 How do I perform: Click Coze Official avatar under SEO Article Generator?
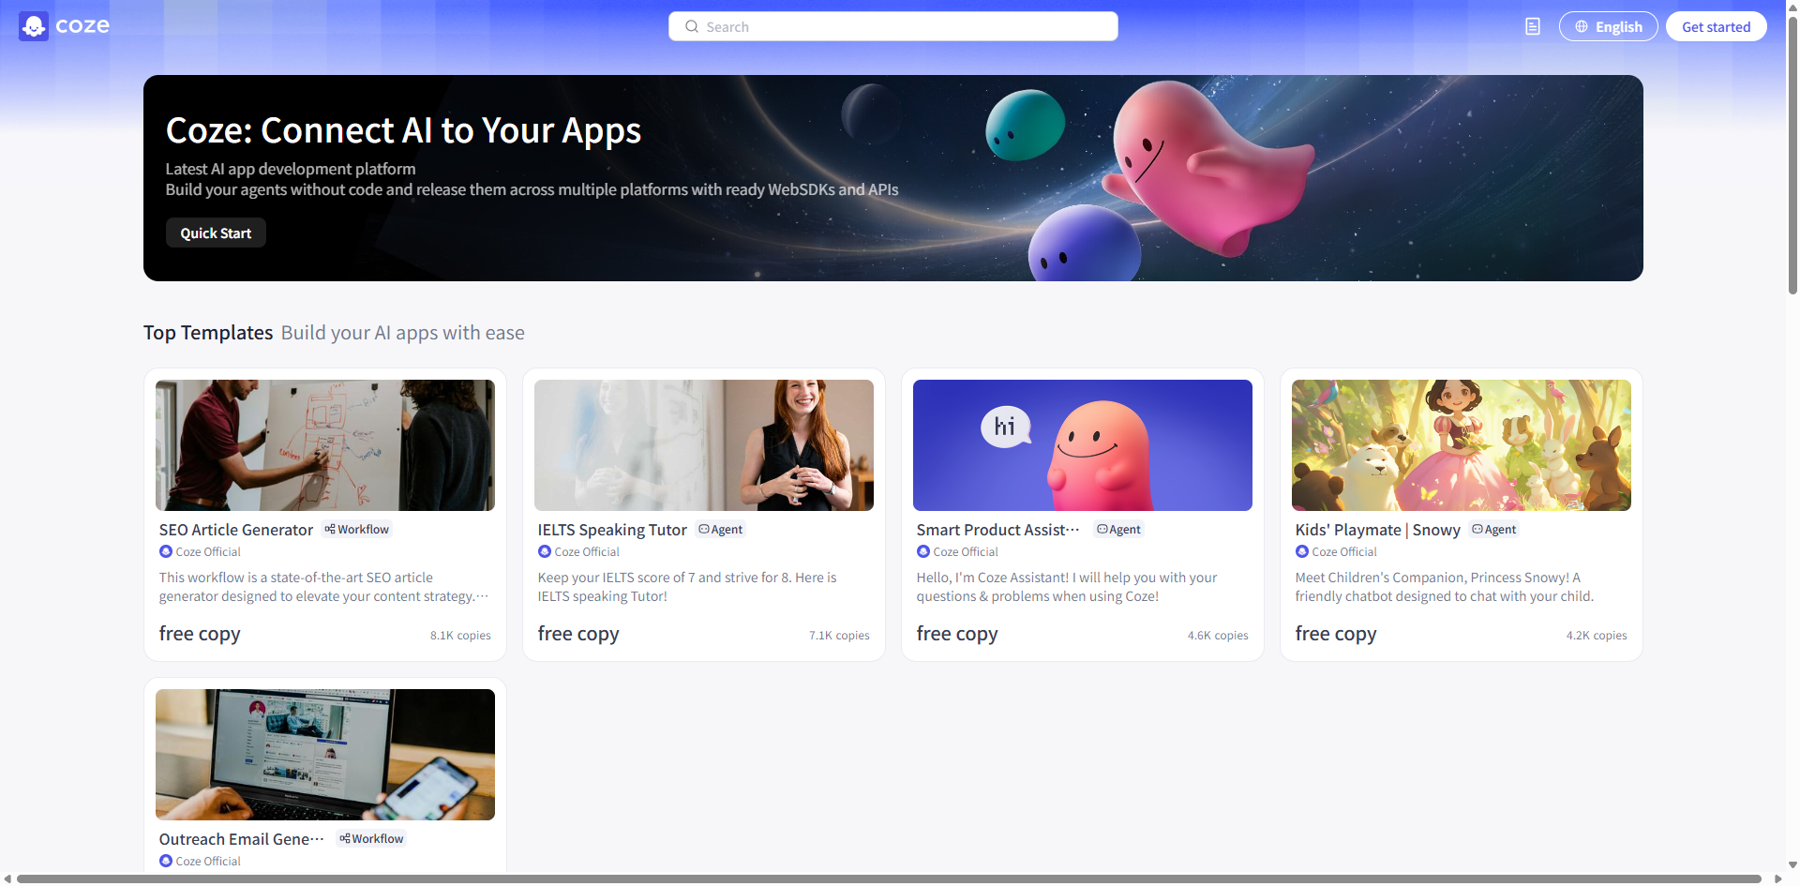(x=166, y=551)
